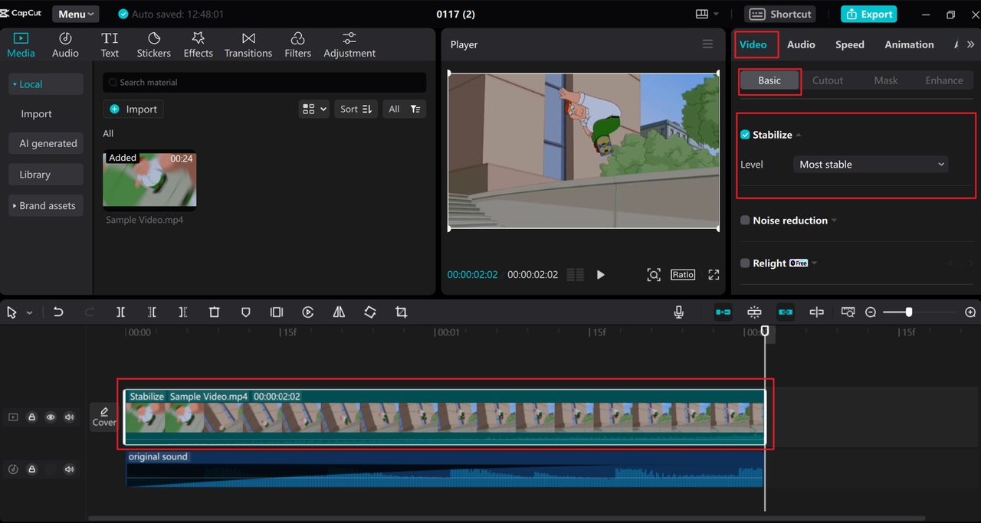Toggle full screen preview
981x523 pixels.
pyautogui.click(x=714, y=274)
